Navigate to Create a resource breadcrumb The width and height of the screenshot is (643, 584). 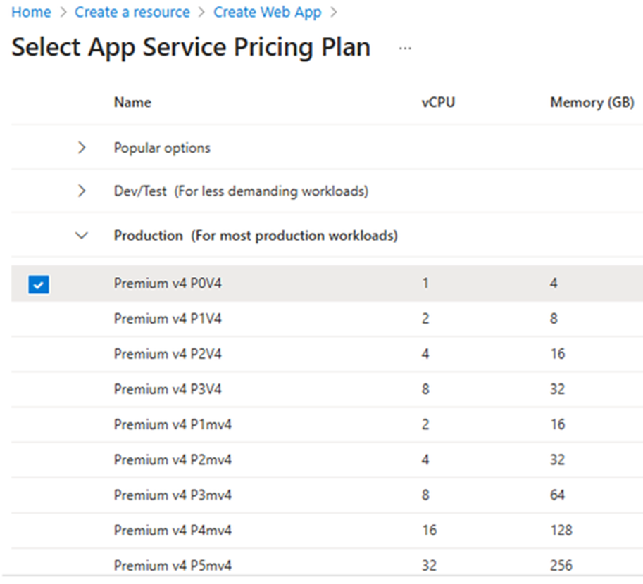tap(132, 13)
